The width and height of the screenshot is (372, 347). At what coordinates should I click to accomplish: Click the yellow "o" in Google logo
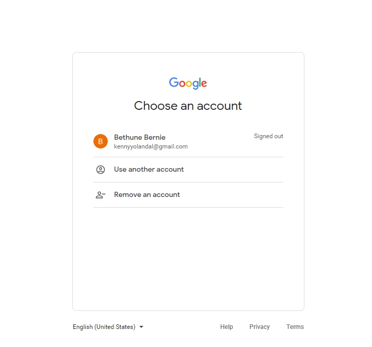point(189,84)
